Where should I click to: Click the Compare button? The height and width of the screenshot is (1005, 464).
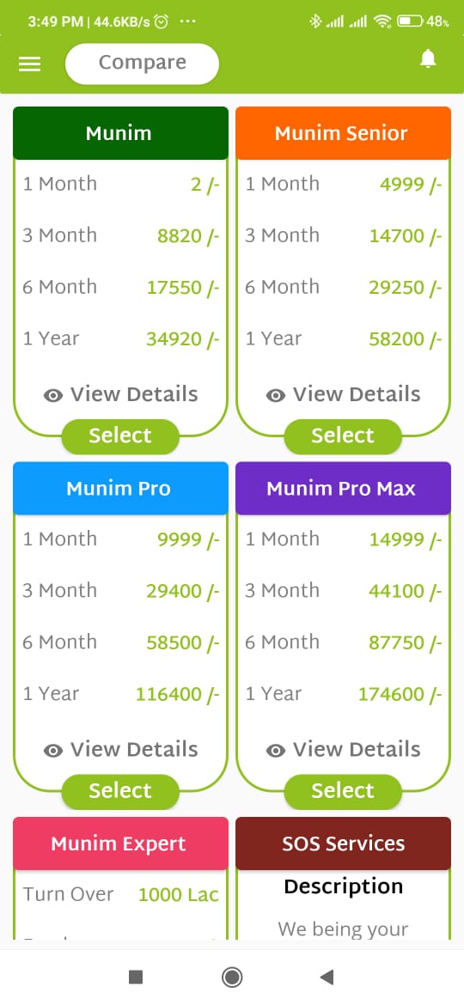pos(143,64)
